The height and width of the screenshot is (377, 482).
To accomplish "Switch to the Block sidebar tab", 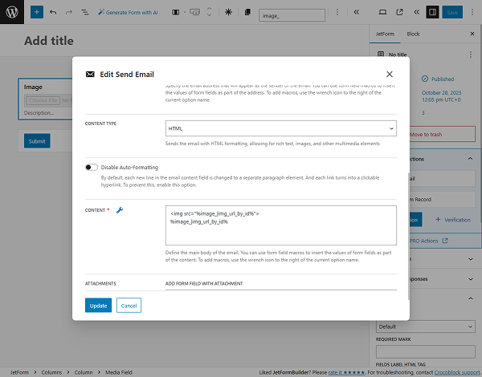I will [x=413, y=34].
